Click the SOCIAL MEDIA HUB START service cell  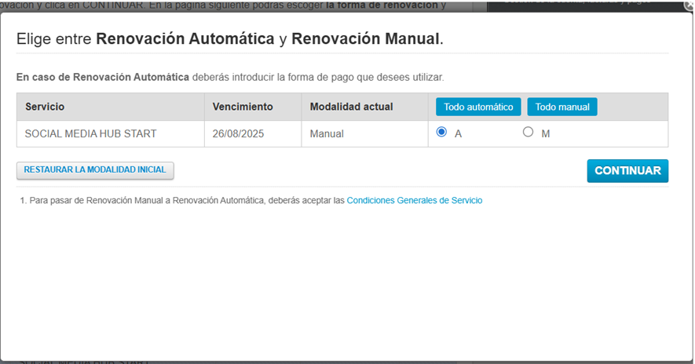[x=111, y=133]
